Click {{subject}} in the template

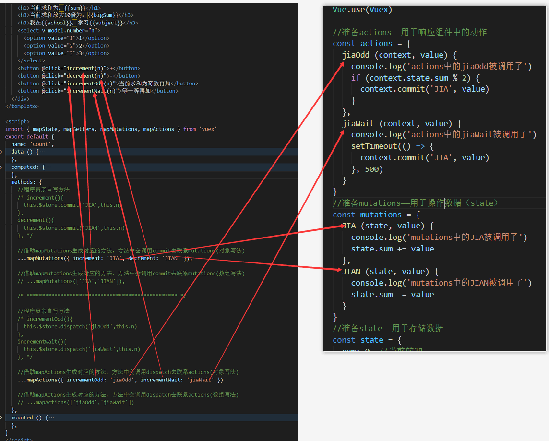[x=106, y=23]
